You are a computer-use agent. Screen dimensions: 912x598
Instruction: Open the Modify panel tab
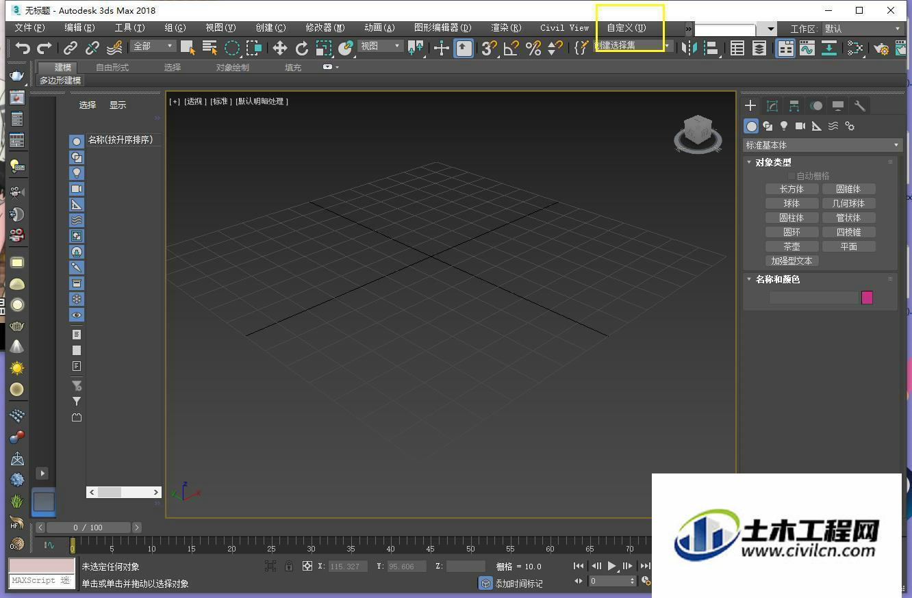[x=772, y=105]
